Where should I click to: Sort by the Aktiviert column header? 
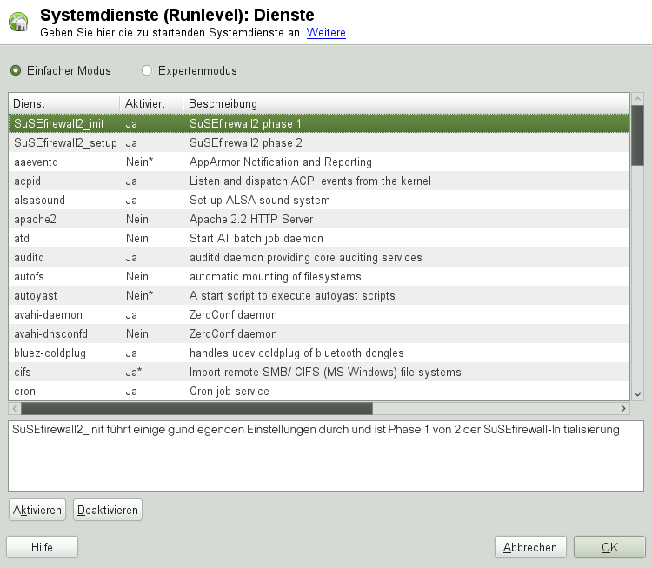coord(150,103)
